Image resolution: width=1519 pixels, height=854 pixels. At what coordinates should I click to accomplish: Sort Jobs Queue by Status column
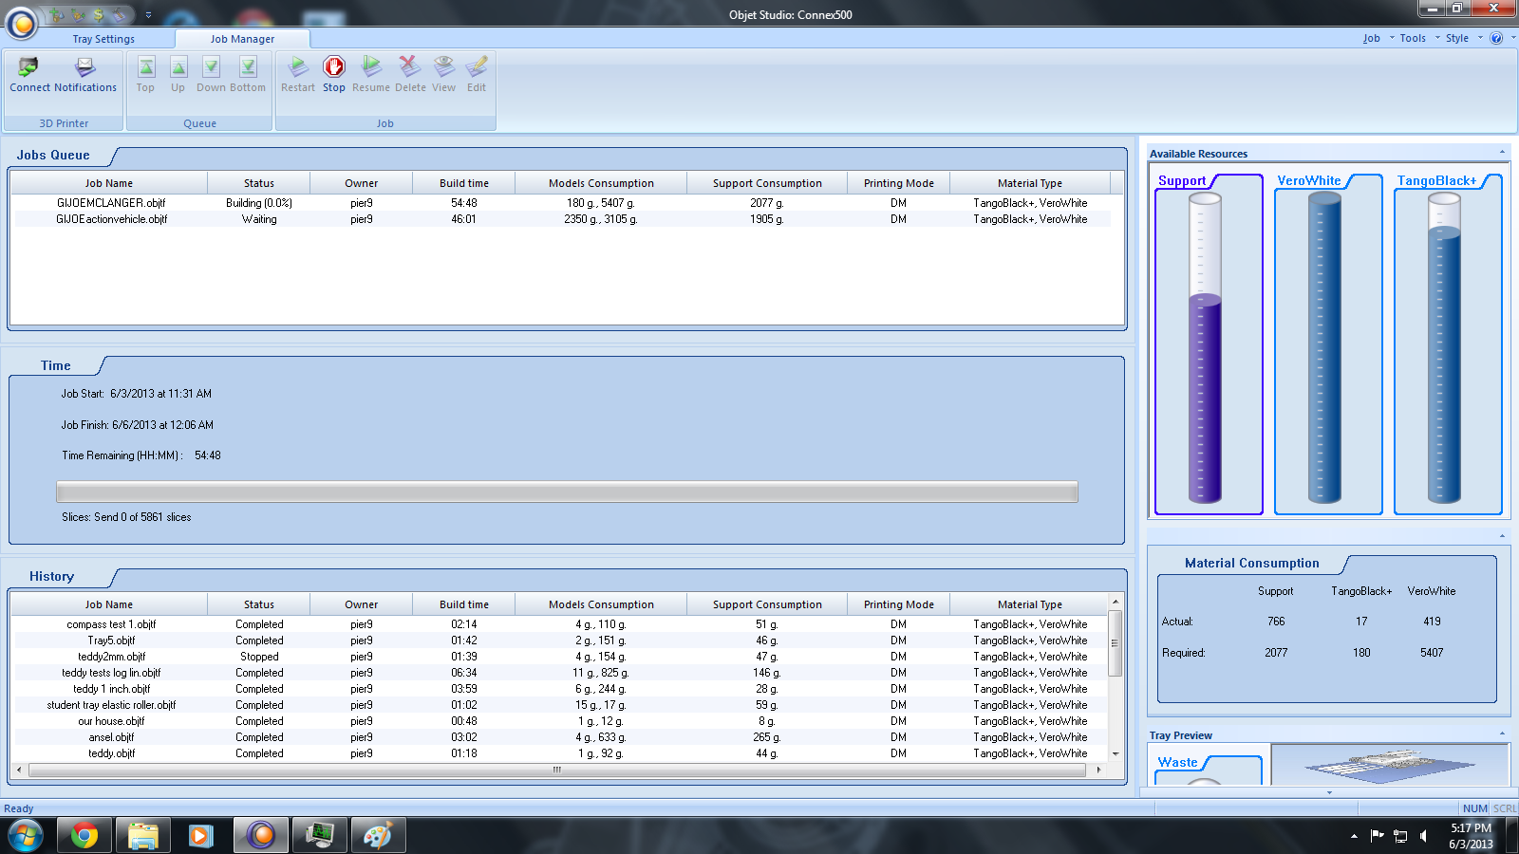tap(259, 183)
